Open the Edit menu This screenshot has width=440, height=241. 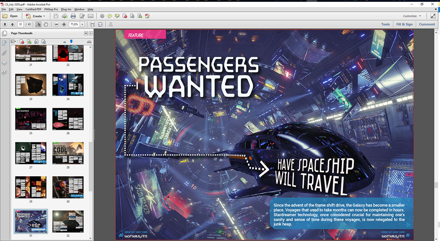coord(11,9)
